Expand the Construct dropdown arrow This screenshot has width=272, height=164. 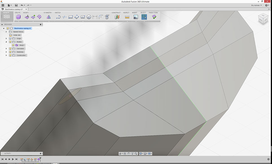(x=117, y=21)
